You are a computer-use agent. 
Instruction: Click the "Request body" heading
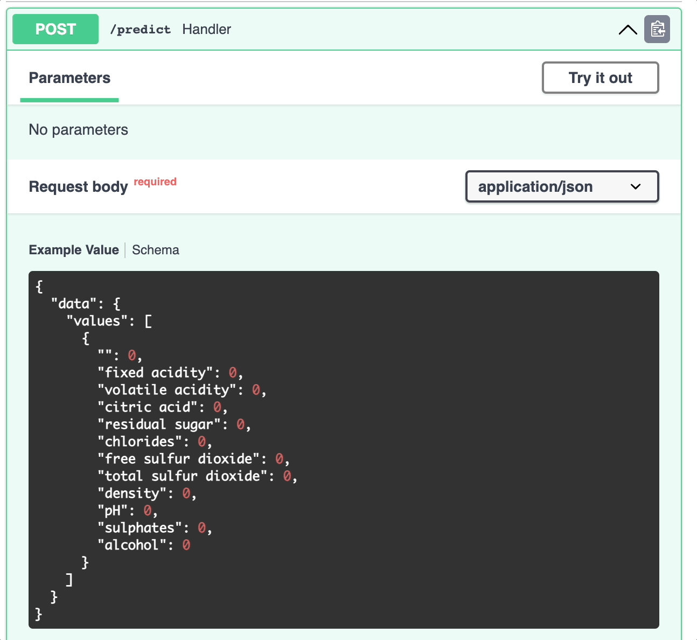click(x=78, y=186)
